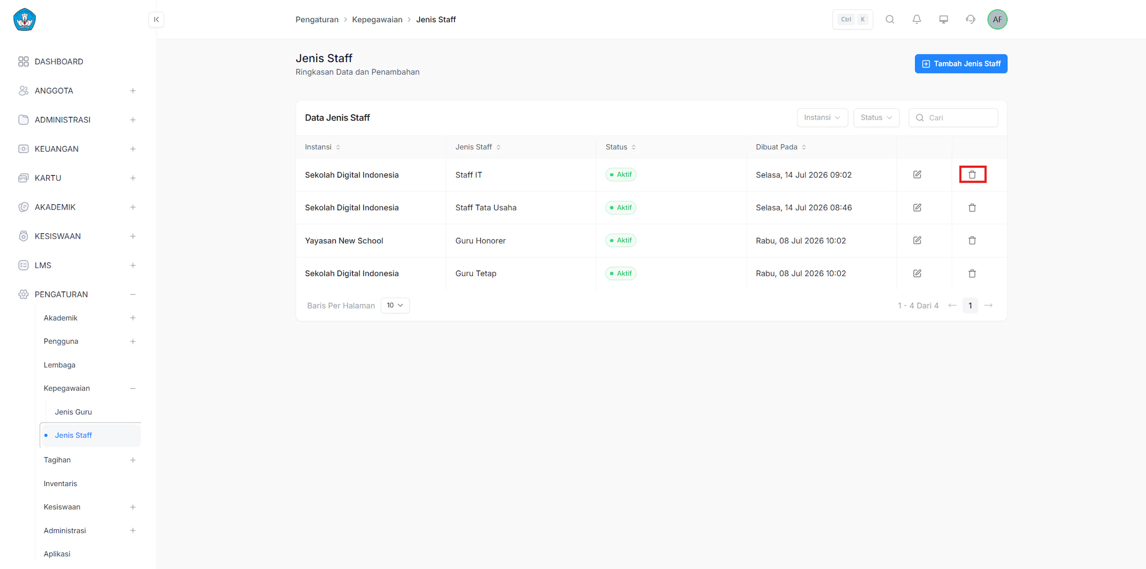The height and width of the screenshot is (569, 1146).
Task: Open the search magnifier in the header
Action: [x=890, y=19]
